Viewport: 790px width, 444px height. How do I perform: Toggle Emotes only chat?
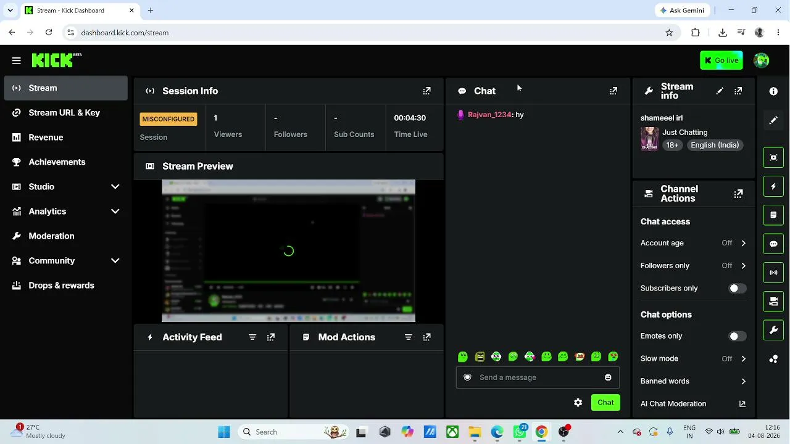(x=737, y=336)
